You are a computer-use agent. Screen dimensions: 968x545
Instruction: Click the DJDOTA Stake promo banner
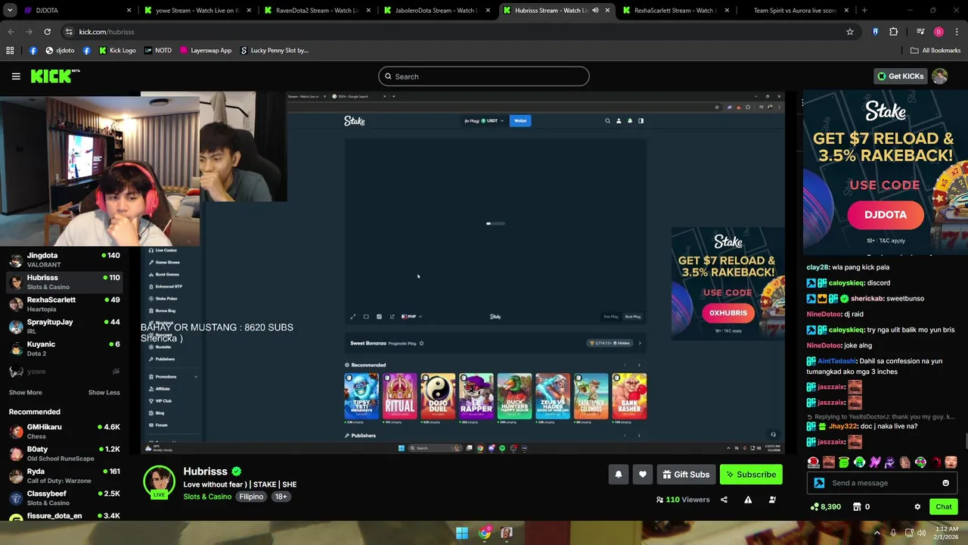pyautogui.click(x=886, y=171)
